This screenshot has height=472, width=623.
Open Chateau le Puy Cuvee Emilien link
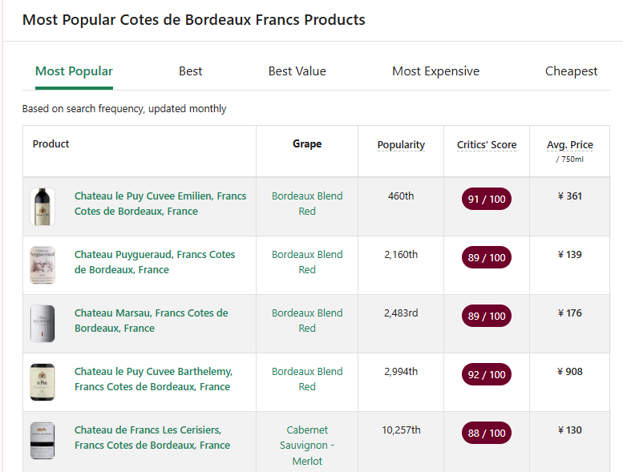pyautogui.click(x=160, y=204)
